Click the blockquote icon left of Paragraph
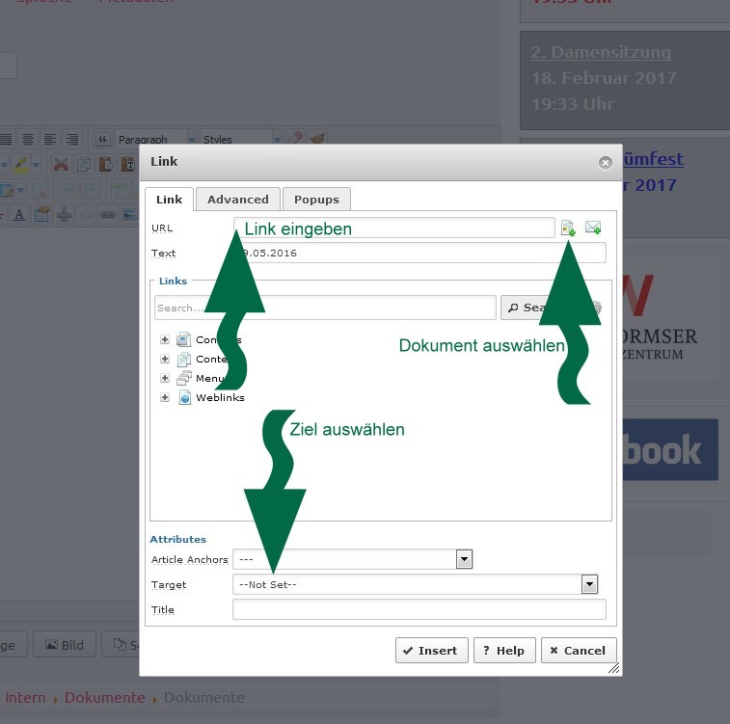Viewport: 730px width, 724px height. (x=102, y=140)
